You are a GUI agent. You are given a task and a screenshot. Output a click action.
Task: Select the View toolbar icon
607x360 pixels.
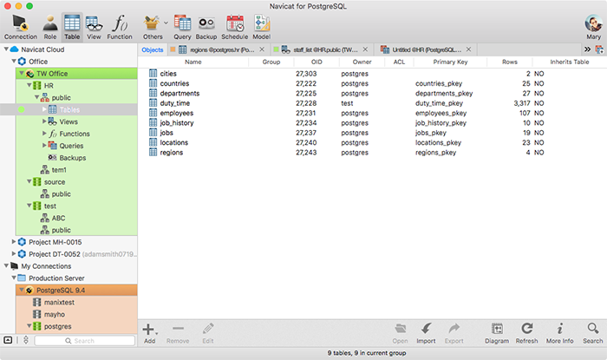tap(94, 27)
